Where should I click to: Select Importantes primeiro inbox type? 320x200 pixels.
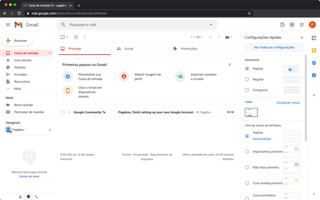[247, 151]
